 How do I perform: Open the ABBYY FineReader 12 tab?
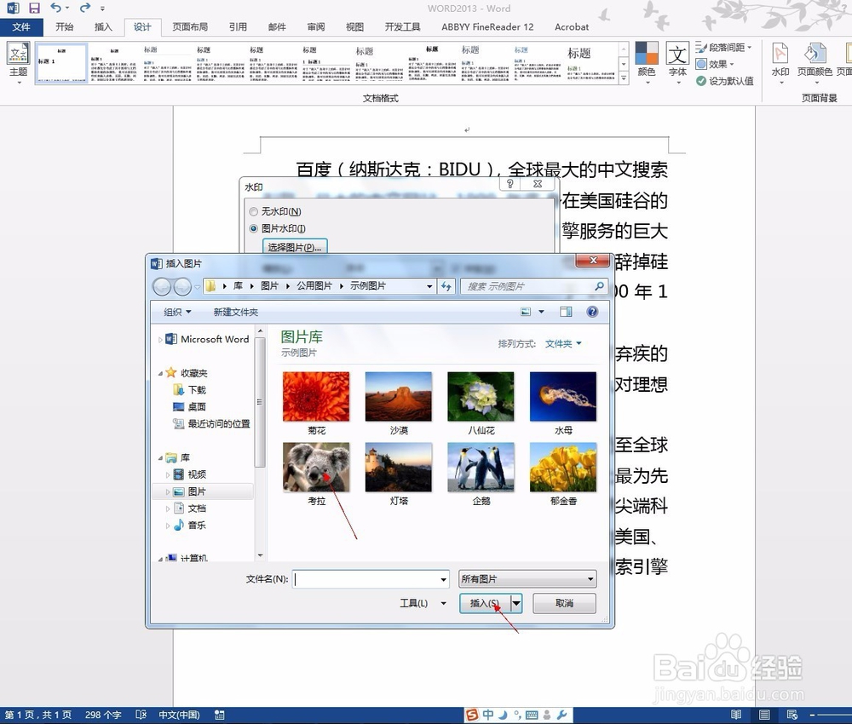487,26
